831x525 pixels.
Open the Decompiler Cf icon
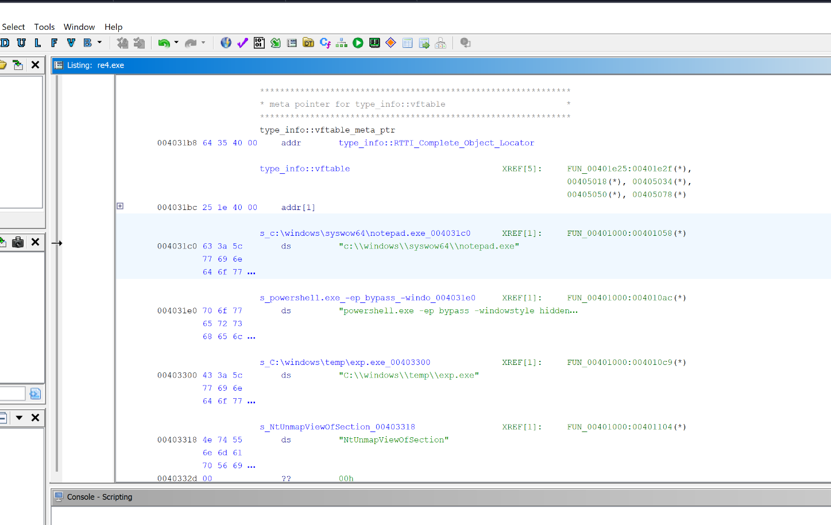[325, 43]
